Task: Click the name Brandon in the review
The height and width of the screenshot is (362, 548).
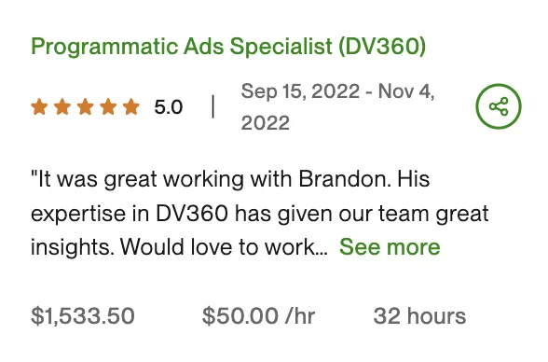Action: 343,179
